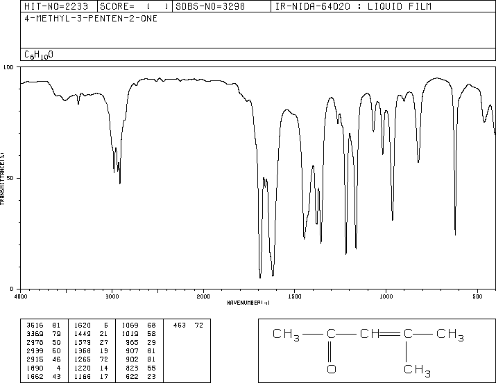Select peak table entry 907
This screenshot has width=496, height=383.
click(x=141, y=350)
